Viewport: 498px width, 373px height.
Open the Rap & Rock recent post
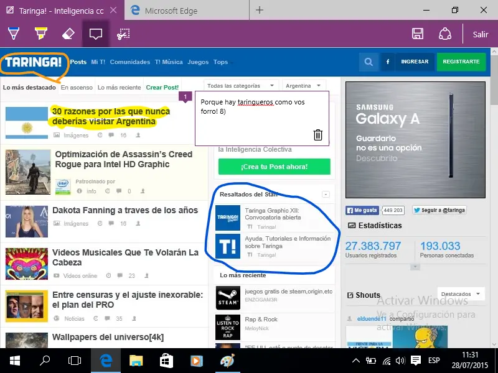pos(261,320)
